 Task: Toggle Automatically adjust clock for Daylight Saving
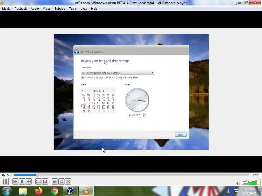point(82,77)
